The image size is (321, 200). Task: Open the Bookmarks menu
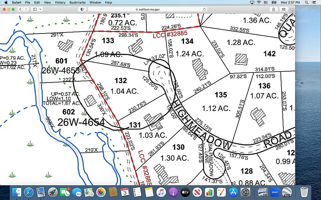tap(77, 2)
